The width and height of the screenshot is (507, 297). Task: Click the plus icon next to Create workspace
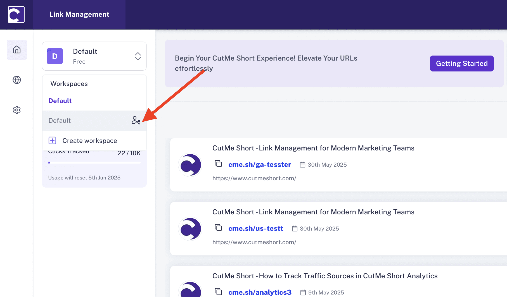coord(53,140)
